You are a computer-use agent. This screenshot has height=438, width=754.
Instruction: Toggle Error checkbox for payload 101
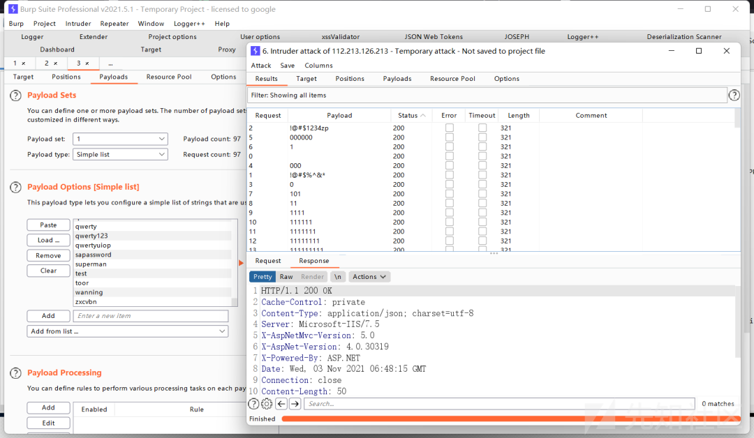coord(449,194)
